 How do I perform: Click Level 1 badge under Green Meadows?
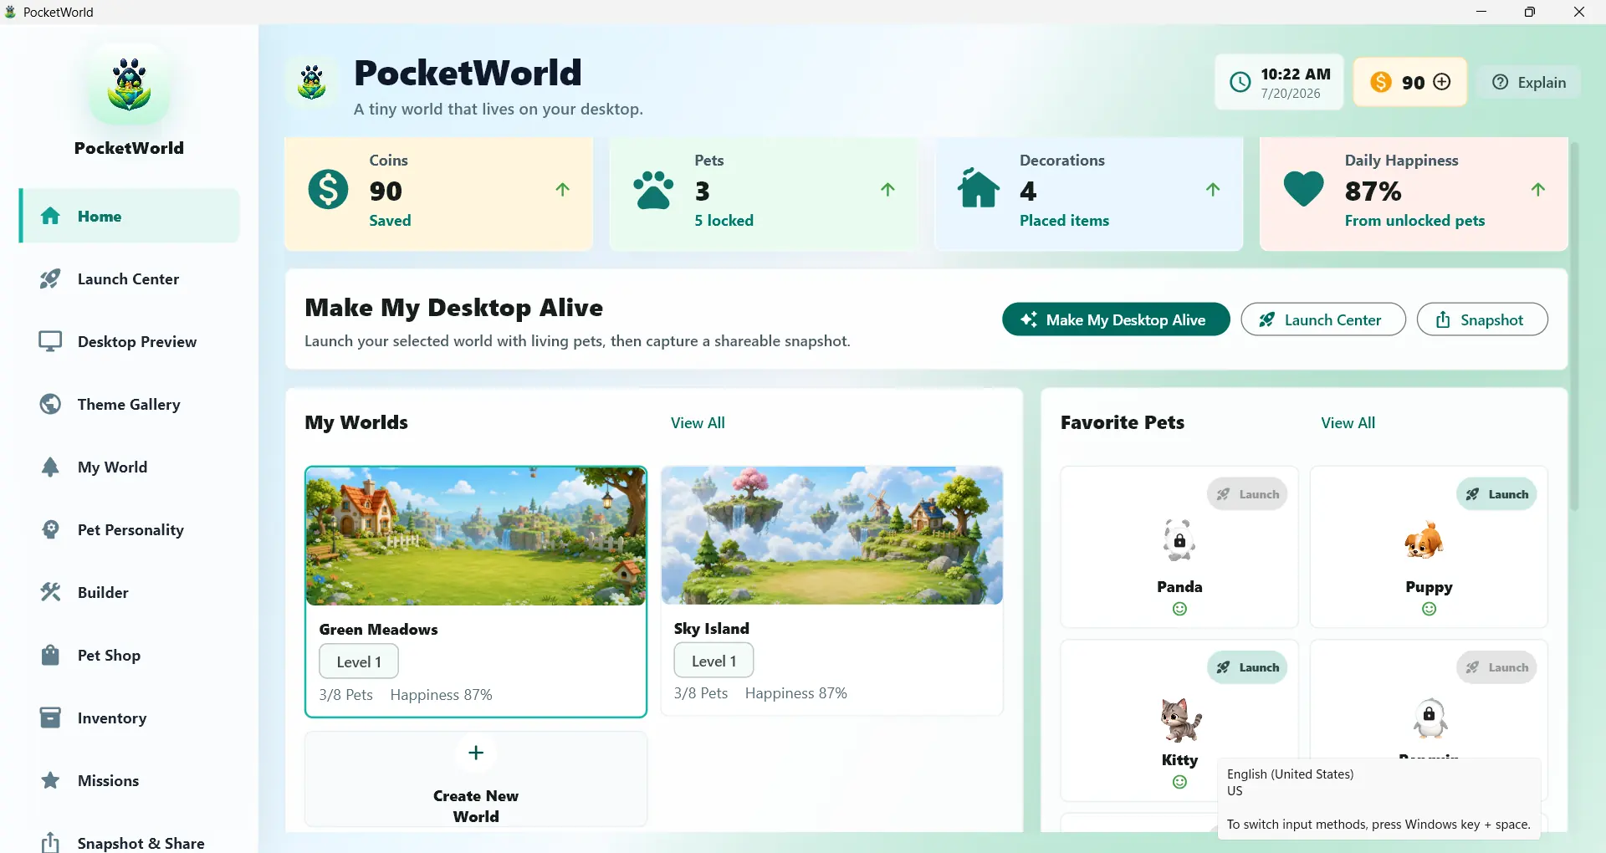359,661
